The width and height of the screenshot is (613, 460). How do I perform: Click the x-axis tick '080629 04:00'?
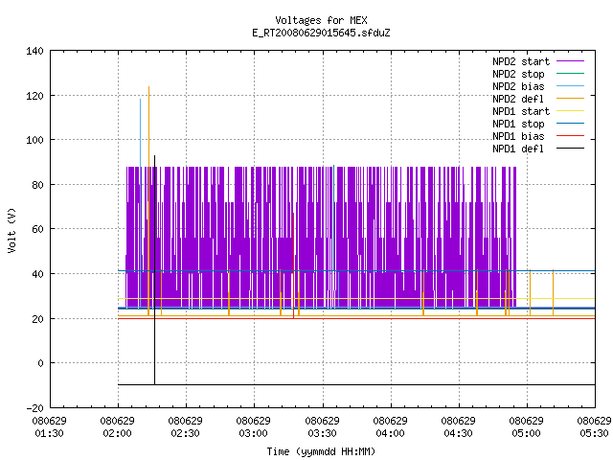coord(390,427)
